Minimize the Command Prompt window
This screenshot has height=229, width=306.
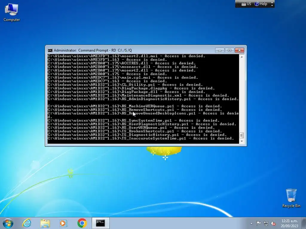coord(220,50)
